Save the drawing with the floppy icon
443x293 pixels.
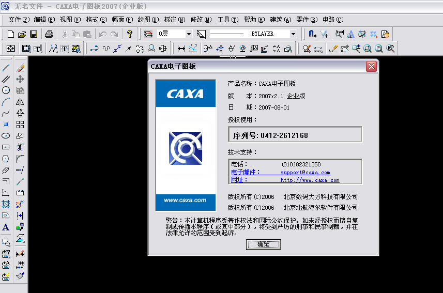click(x=34, y=34)
